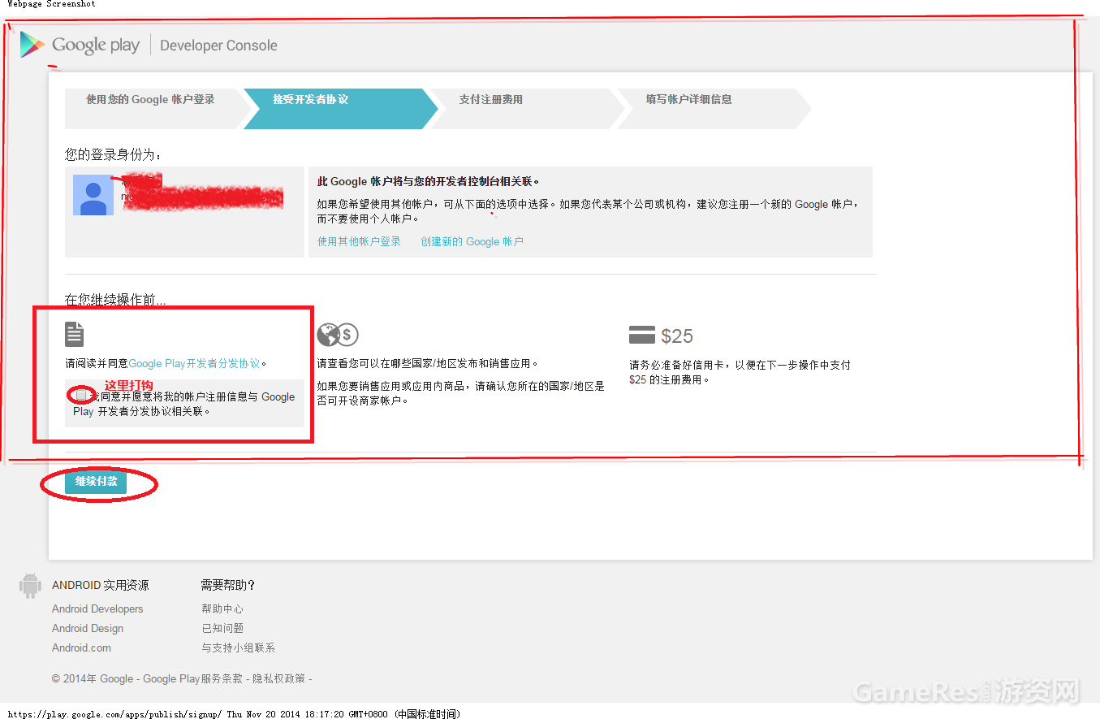Open the 使用其他帐户登录 link
1100x719 pixels.
pyautogui.click(x=360, y=241)
